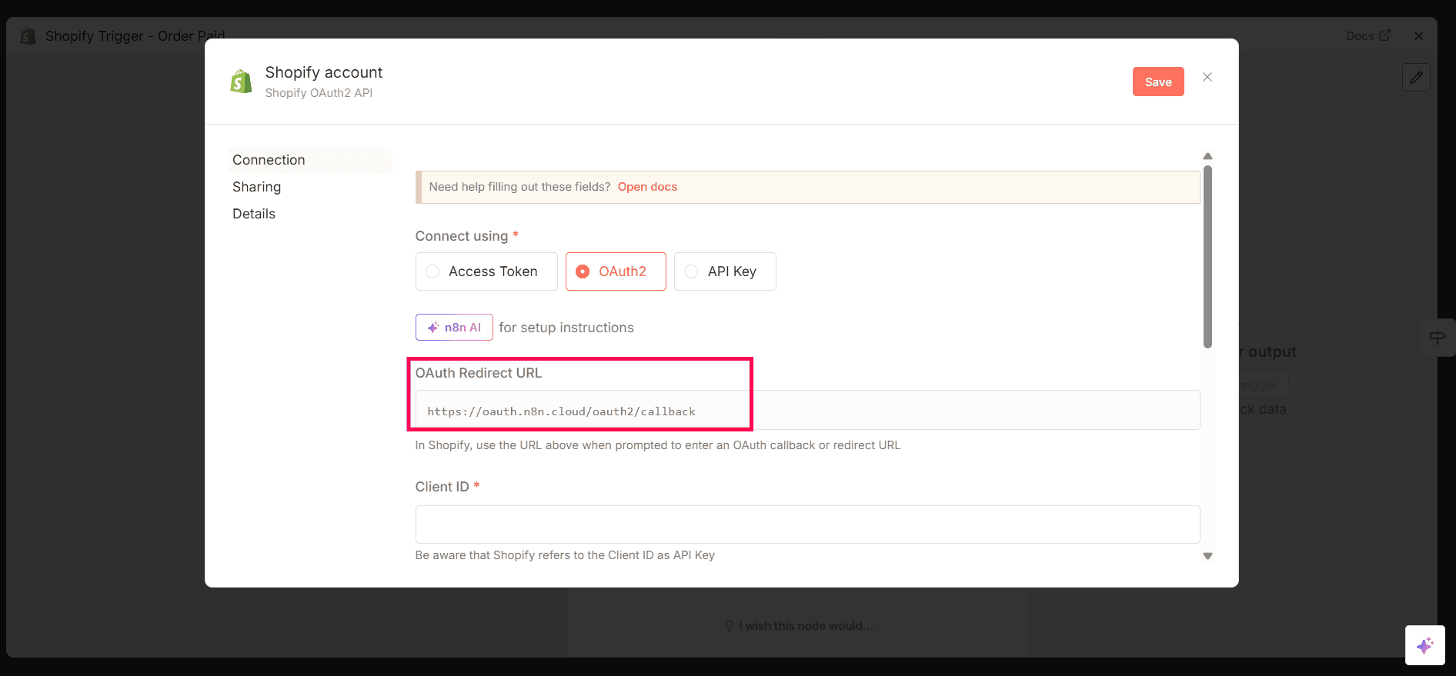Click the Client ID input field
The width and height of the screenshot is (1456, 676).
tap(806, 524)
